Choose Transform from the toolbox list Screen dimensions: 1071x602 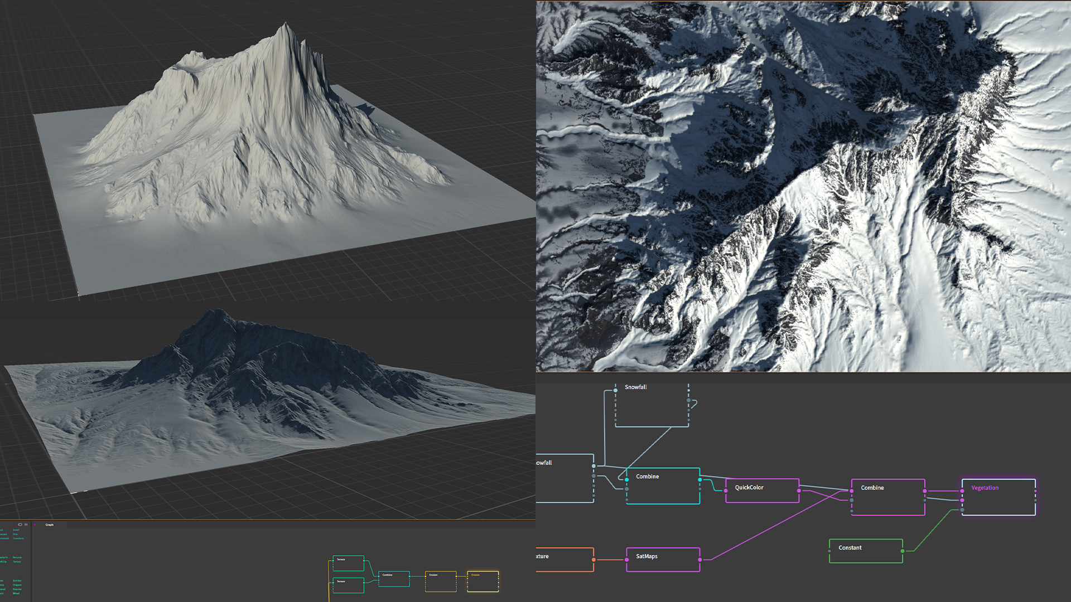pos(18,538)
